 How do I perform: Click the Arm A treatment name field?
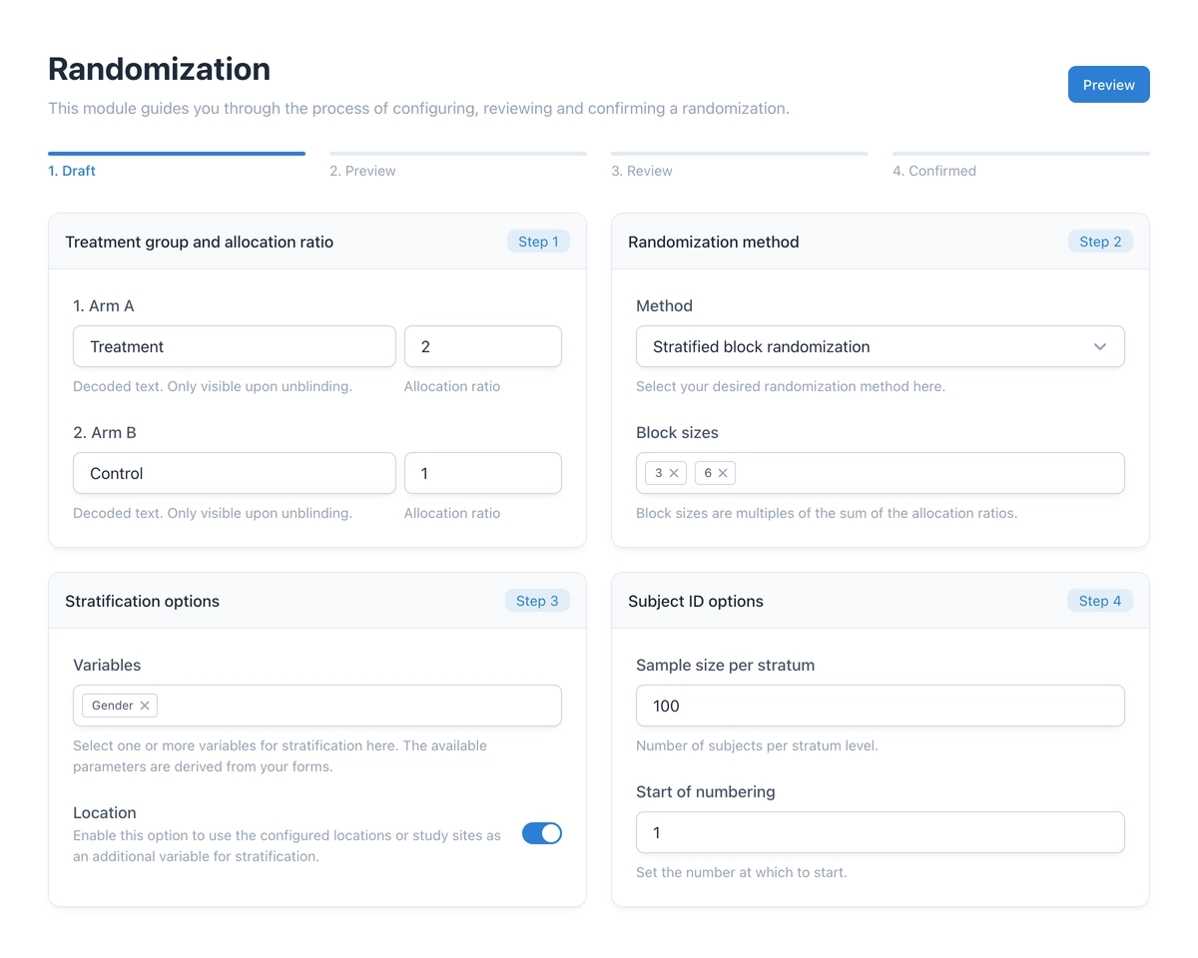point(234,346)
